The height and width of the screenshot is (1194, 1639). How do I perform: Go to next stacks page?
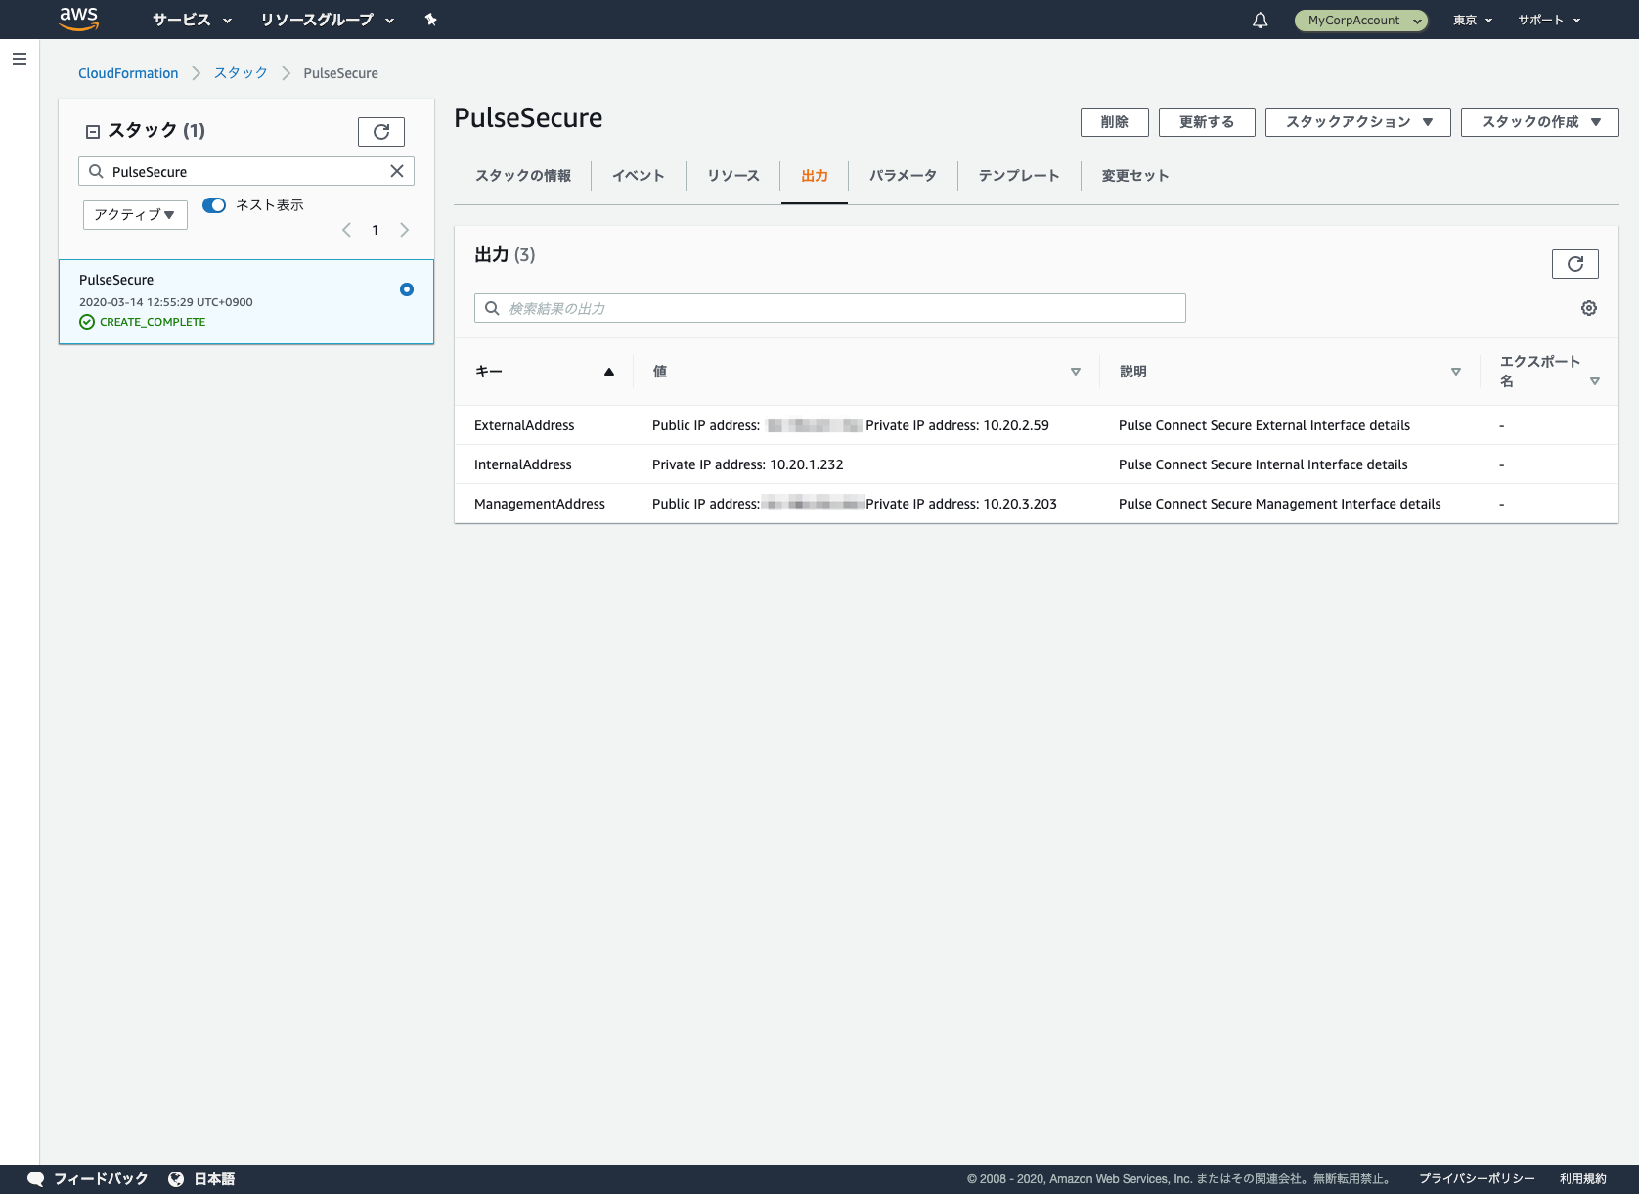click(x=404, y=230)
